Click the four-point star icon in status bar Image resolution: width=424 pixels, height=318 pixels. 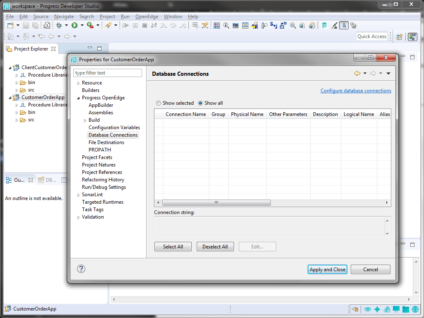(377, 309)
